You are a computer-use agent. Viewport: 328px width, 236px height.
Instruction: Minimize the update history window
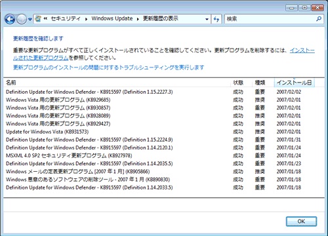[x=291, y=8]
